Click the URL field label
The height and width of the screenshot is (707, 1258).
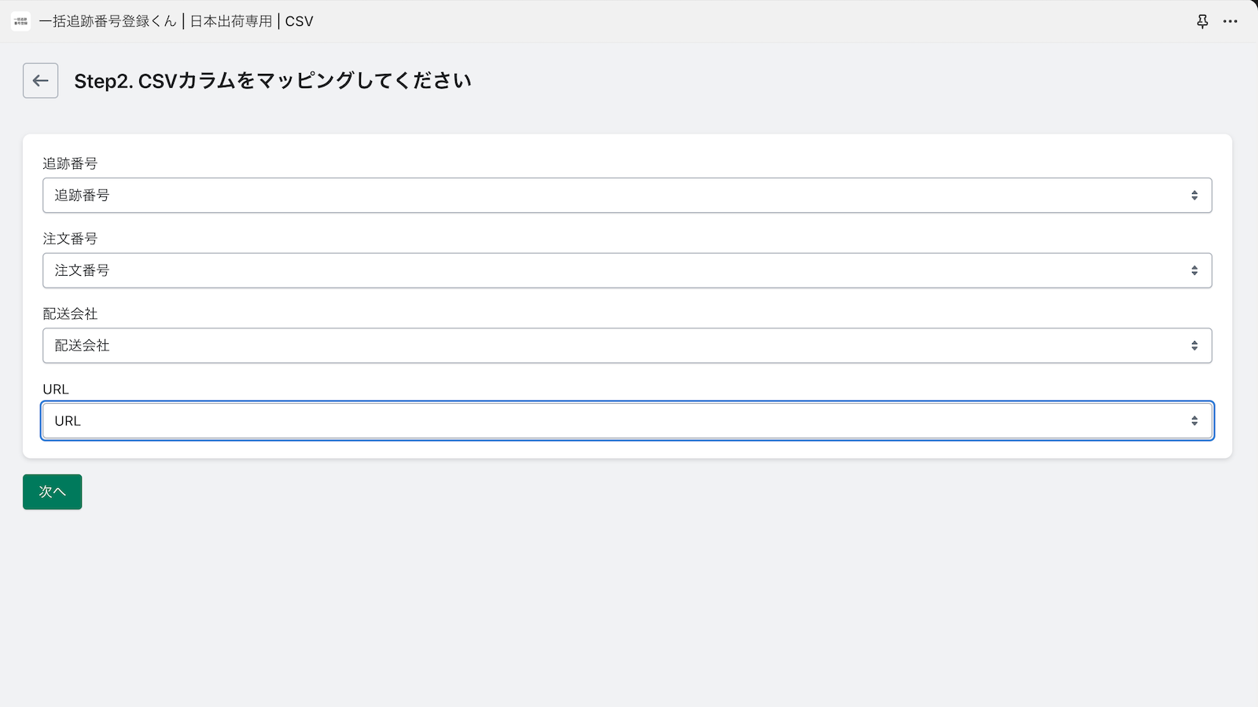pyautogui.click(x=55, y=389)
